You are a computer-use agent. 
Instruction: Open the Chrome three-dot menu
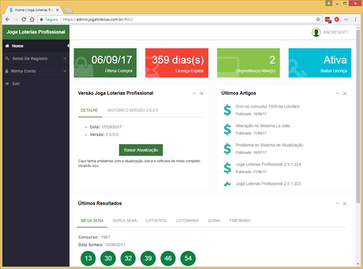(356, 19)
